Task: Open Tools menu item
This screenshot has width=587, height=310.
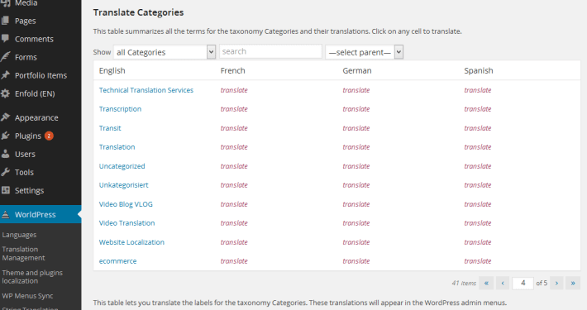Action: pos(24,172)
